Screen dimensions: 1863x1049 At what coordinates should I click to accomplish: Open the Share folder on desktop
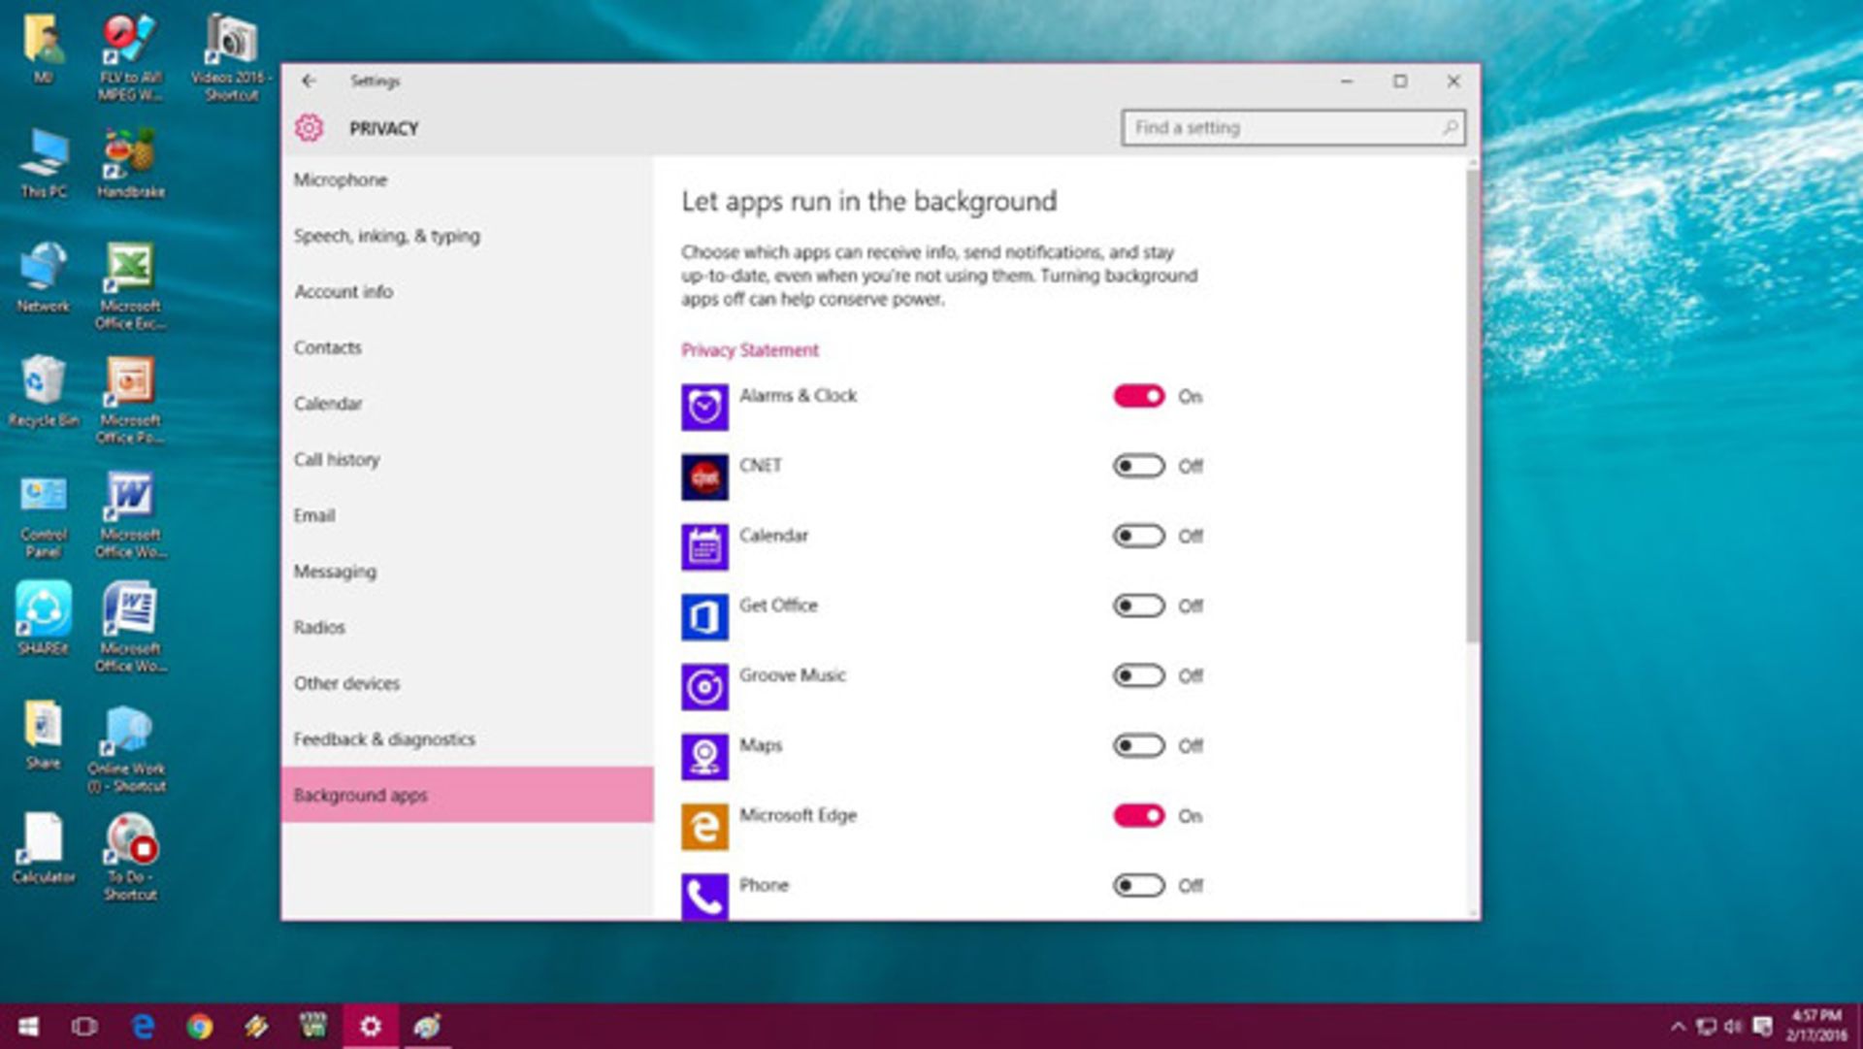click(44, 735)
